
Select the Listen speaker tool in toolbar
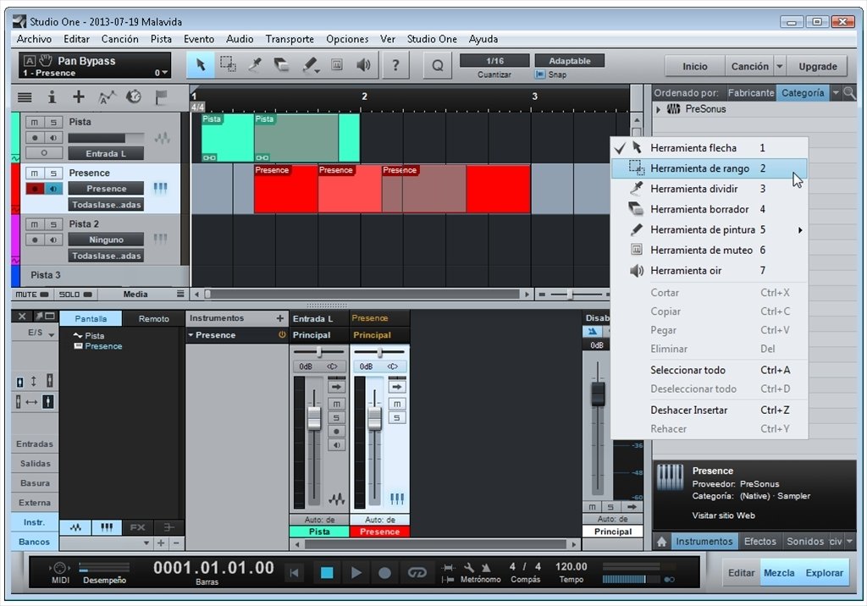click(363, 65)
